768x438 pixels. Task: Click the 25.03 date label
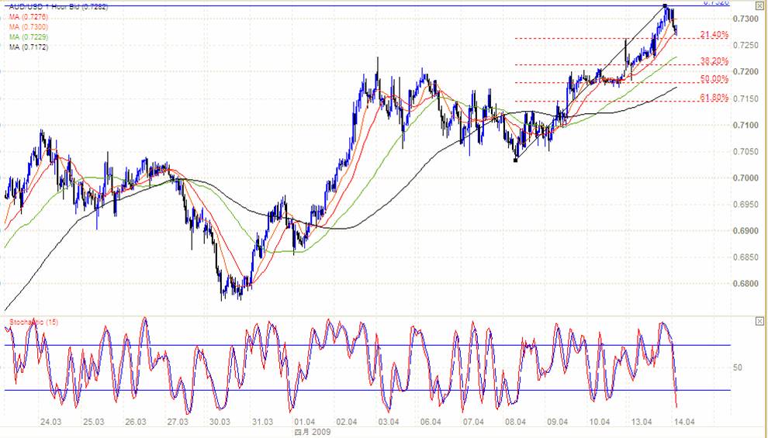pyautogui.click(x=94, y=422)
